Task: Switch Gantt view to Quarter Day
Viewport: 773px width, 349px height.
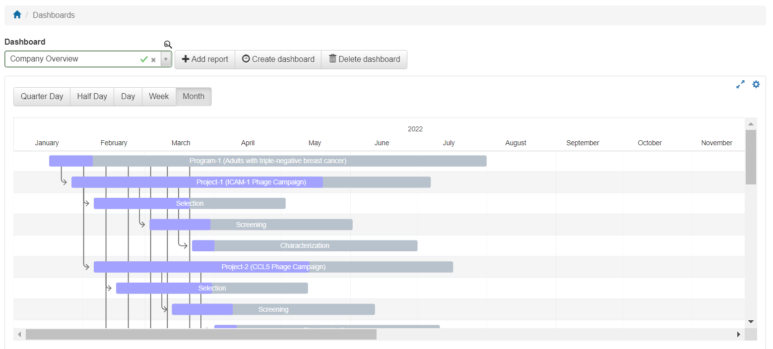Action: [42, 97]
